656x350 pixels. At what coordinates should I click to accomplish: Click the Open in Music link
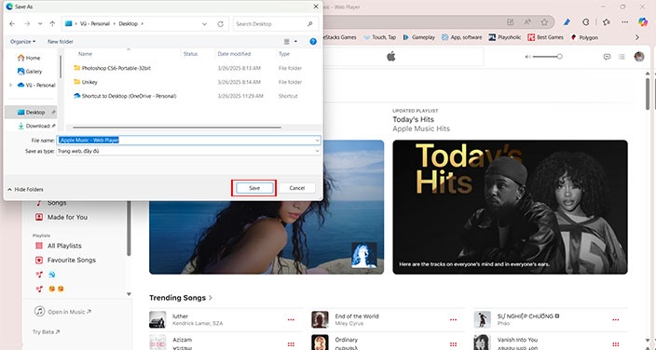pyautogui.click(x=62, y=312)
